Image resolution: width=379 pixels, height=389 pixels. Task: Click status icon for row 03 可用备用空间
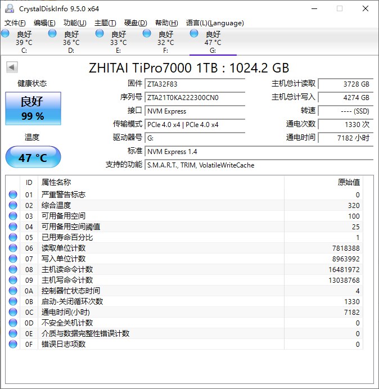(13, 216)
